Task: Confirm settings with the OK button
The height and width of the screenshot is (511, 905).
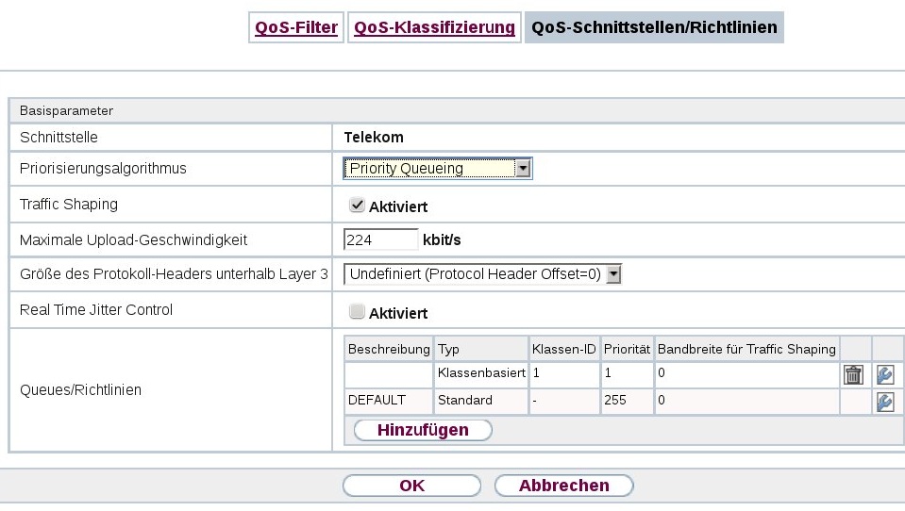Action: [x=412, y=486]
